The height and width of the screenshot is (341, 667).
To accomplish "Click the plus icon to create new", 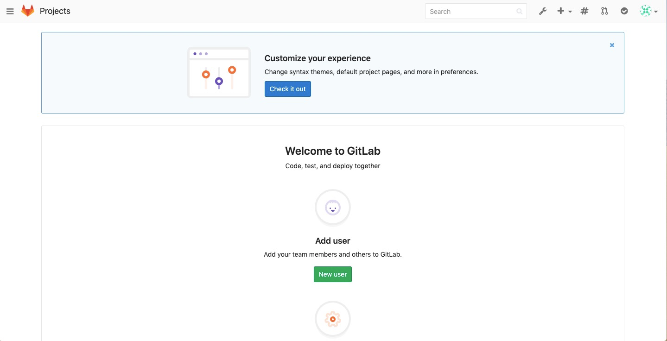I will 561,11.
